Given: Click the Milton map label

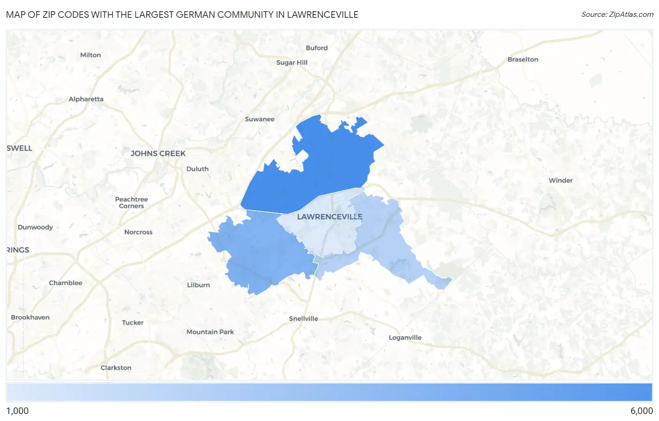Looking at the screenshot, I should coord(90,55).
